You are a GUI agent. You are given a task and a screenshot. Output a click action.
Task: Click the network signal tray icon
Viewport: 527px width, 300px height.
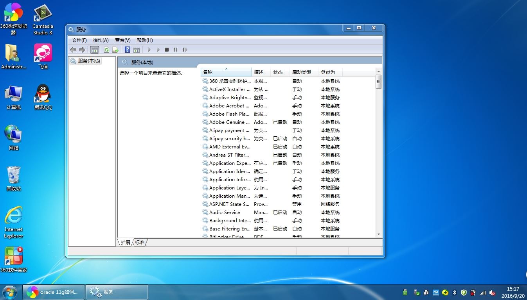483,292
